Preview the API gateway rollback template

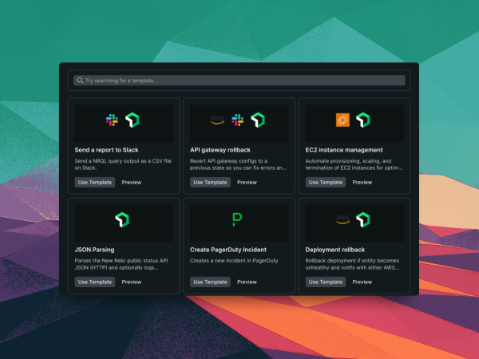tap(247, 182)
